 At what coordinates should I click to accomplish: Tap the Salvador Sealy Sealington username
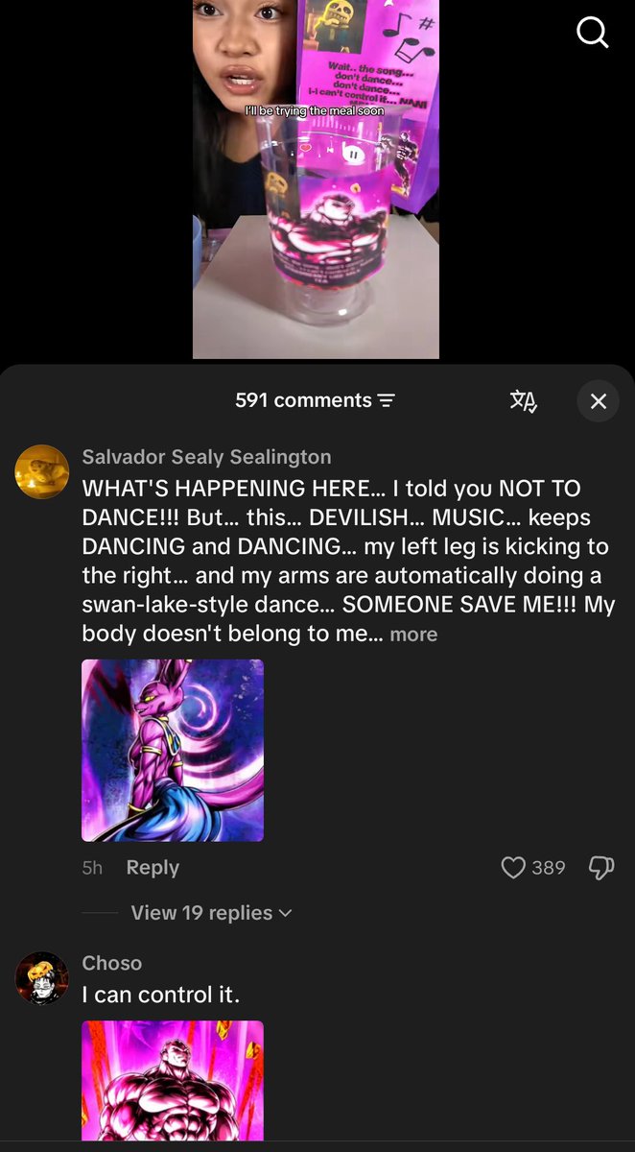pos(207,457)
